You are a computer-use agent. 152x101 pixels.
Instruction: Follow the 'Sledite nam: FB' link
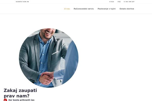pos(22,2)
